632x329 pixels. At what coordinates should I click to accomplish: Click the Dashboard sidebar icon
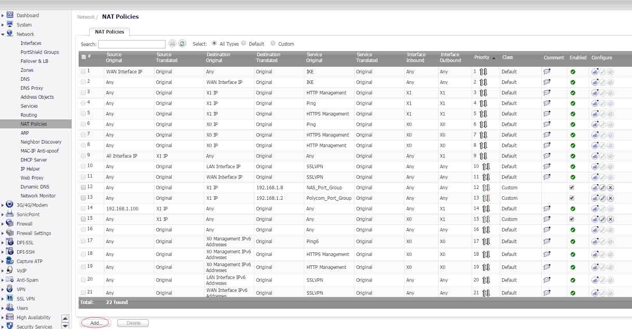[x=10, y=15]
